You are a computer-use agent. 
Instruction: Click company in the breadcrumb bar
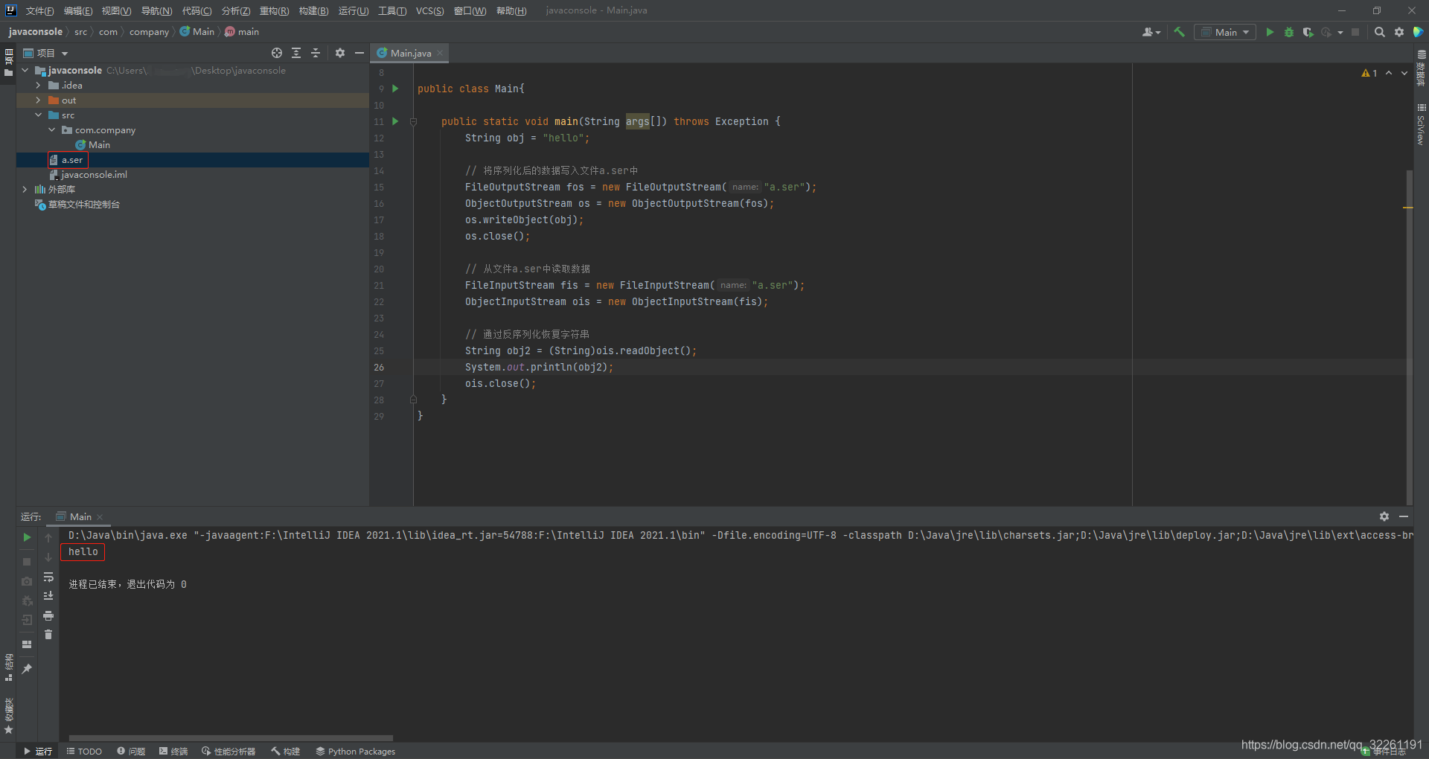click(149, 32)
